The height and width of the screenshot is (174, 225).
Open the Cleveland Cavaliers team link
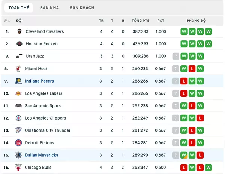[x=45, y=31]
